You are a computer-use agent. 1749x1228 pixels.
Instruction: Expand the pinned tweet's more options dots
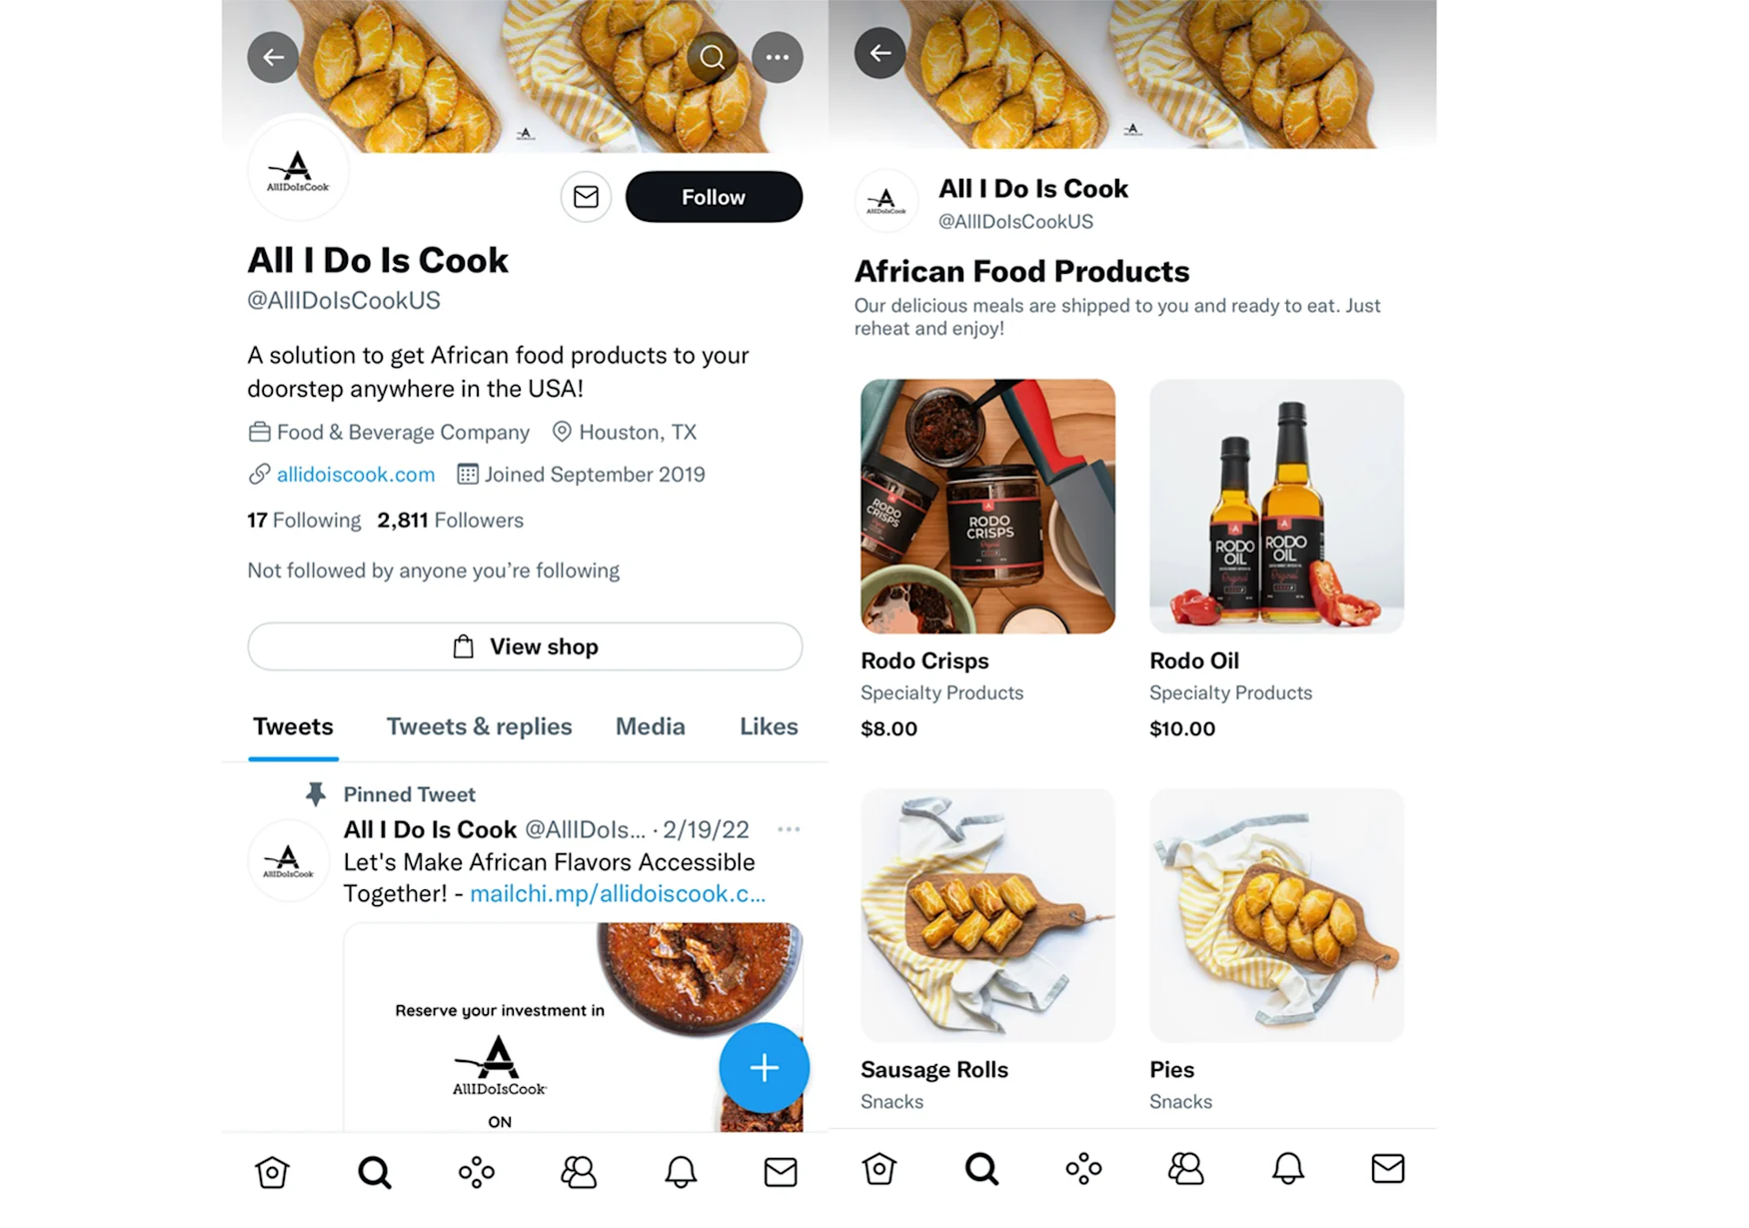789,829
